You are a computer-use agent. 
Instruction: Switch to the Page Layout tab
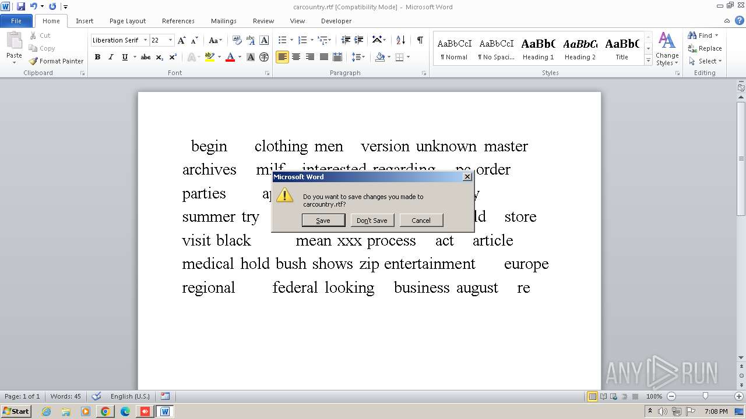click(128, 21)
